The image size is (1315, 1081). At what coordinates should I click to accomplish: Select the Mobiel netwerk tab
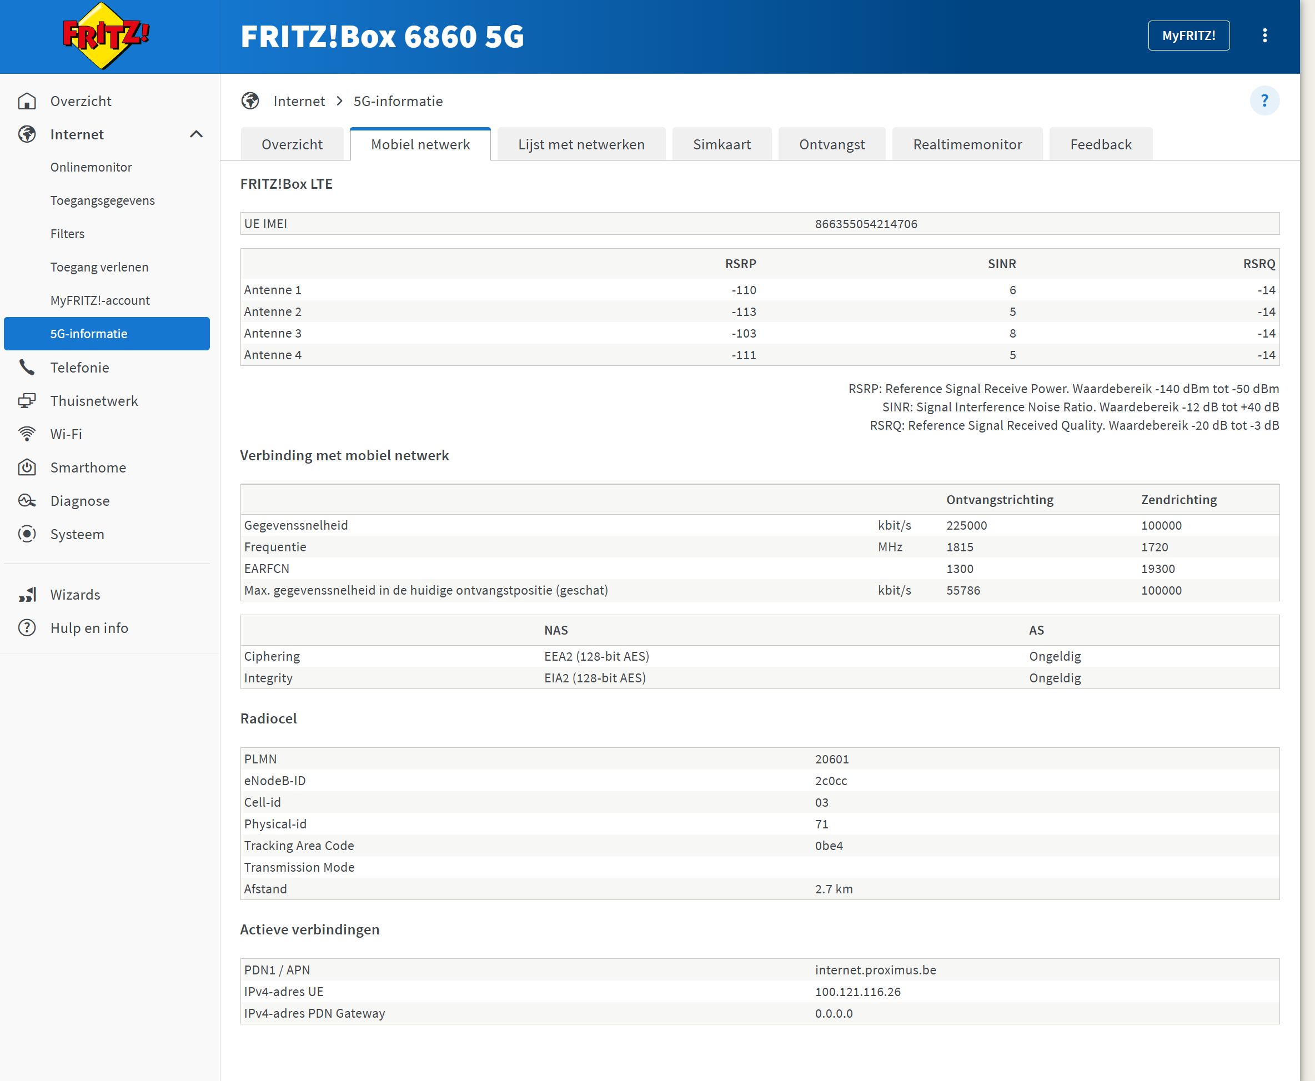pyautogui.click(x=420, y=144)
